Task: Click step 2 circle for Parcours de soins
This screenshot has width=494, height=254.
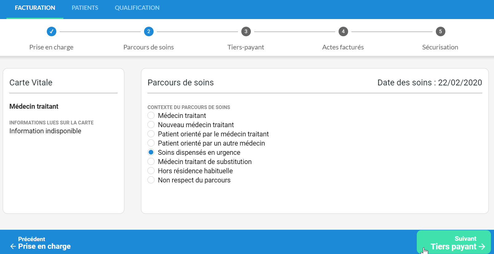Action: coord(149,31)
